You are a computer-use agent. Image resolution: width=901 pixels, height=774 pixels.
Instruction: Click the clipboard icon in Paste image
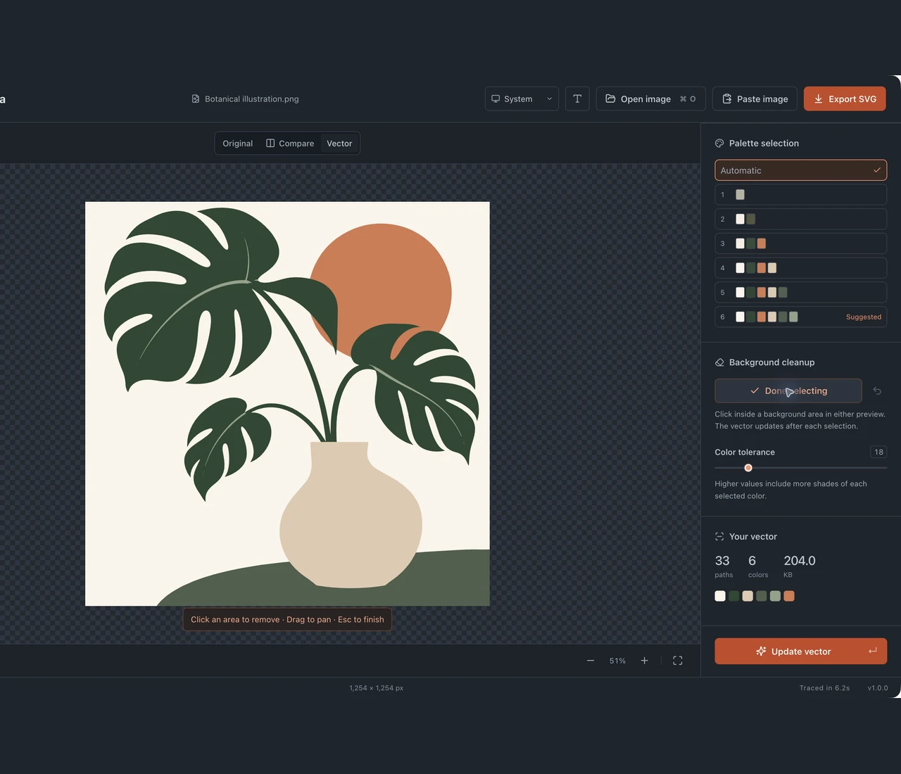click(727, 99)
